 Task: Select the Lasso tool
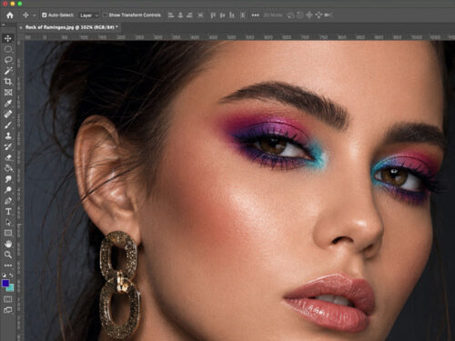(8, 60)
